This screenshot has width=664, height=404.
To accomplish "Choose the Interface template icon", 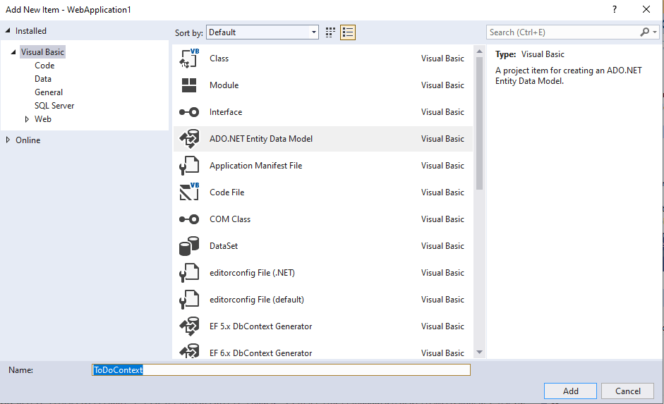I will tap(189, 112).
